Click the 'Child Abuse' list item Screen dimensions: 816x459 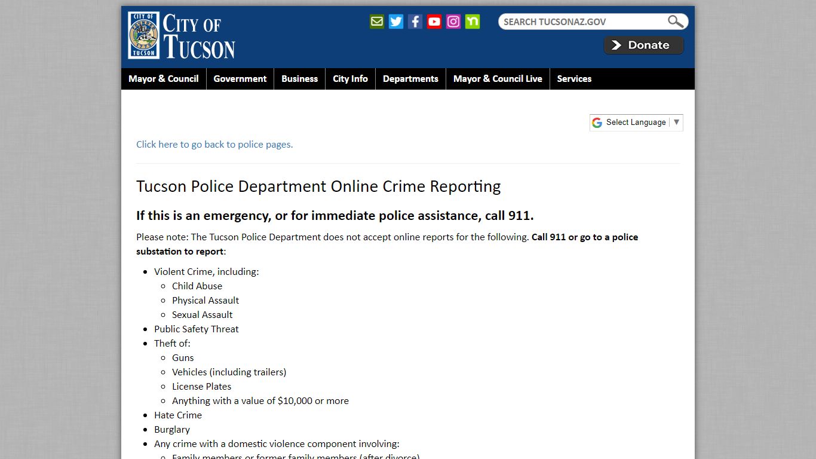coord(197,286)
